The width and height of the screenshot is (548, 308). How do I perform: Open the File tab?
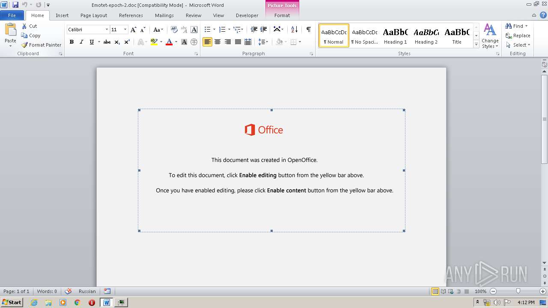coord(12,15)
